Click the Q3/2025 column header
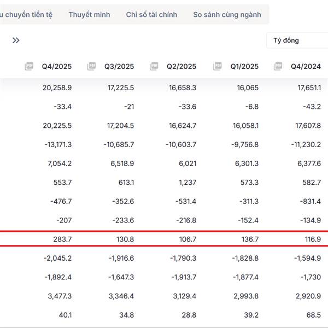The height and width of the screenshot is (328, 328). [119, 67]
